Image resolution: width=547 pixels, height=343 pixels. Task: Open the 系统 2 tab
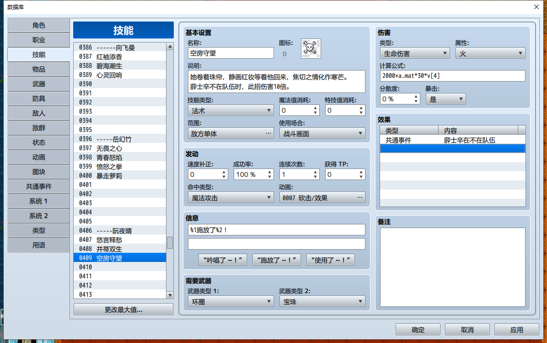(39, 216)
